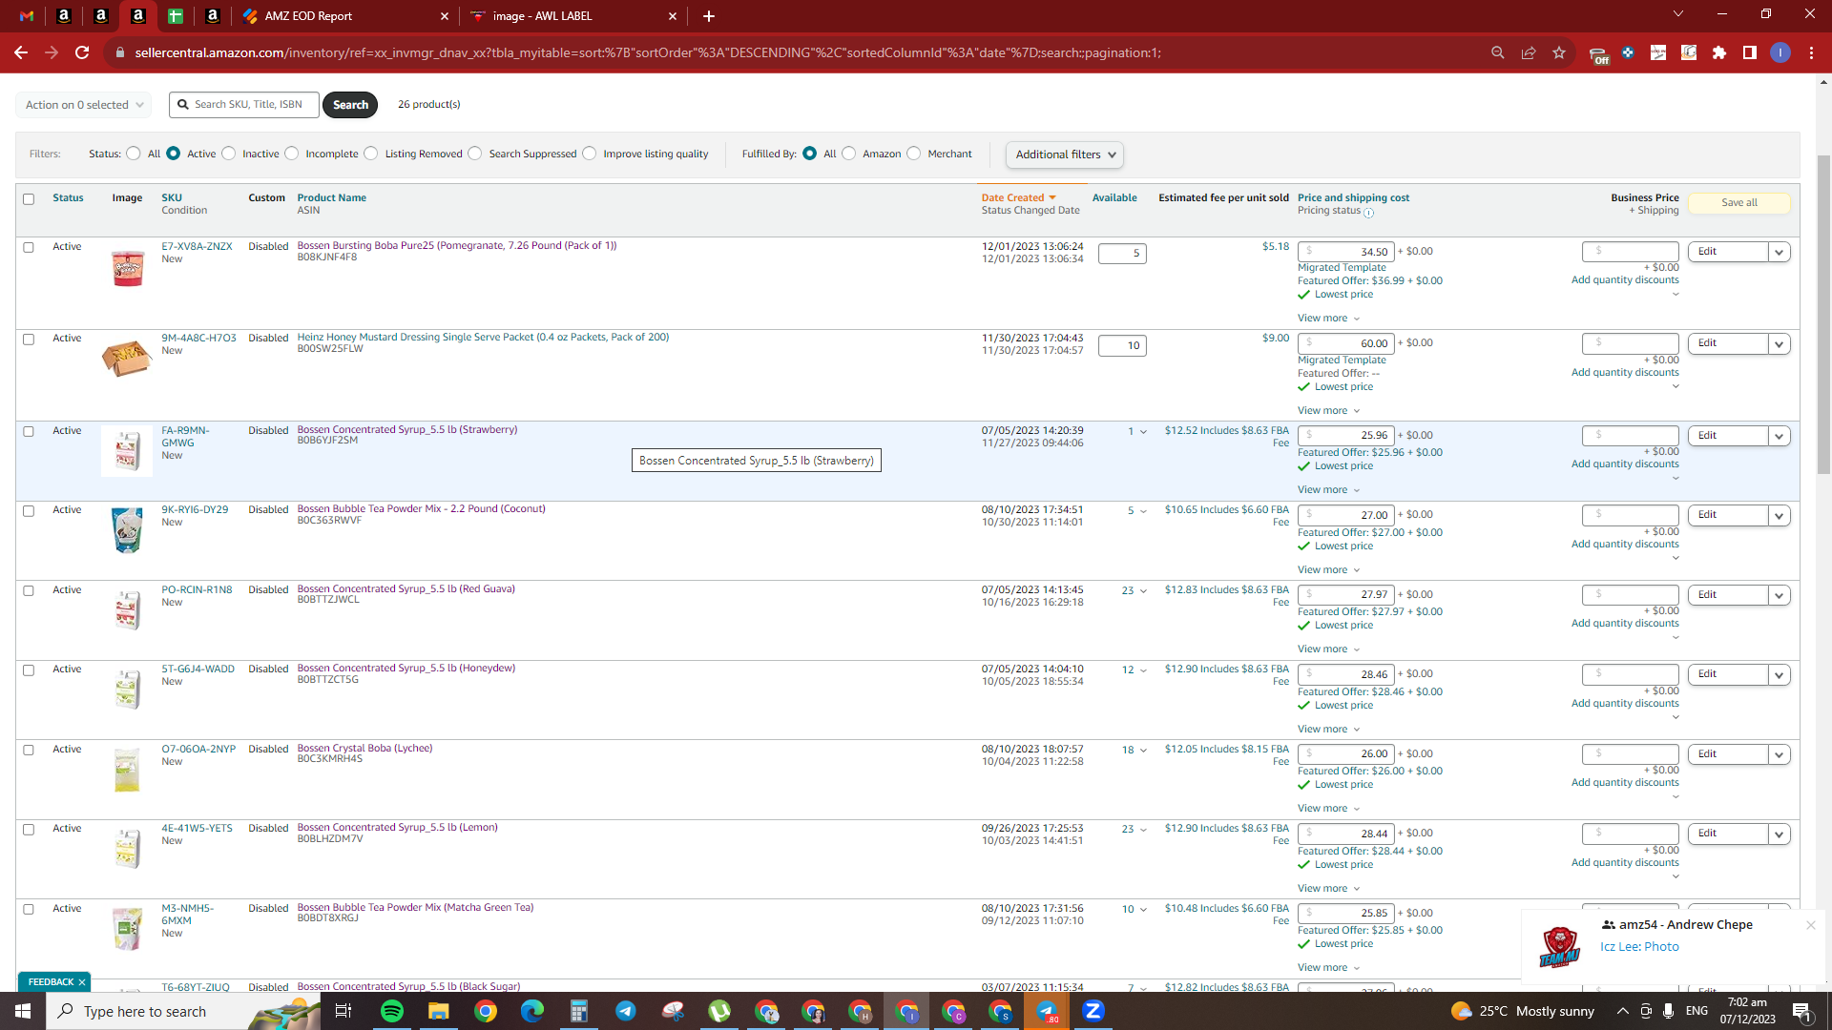Open Chrome tab search chevron

pyautogui.click(x=1678, y=14)
